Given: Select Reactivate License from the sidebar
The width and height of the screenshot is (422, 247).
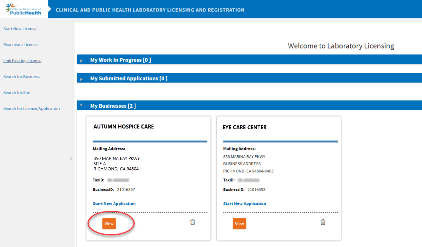Looking at the screenshot, I should click(x=20, y=45).
